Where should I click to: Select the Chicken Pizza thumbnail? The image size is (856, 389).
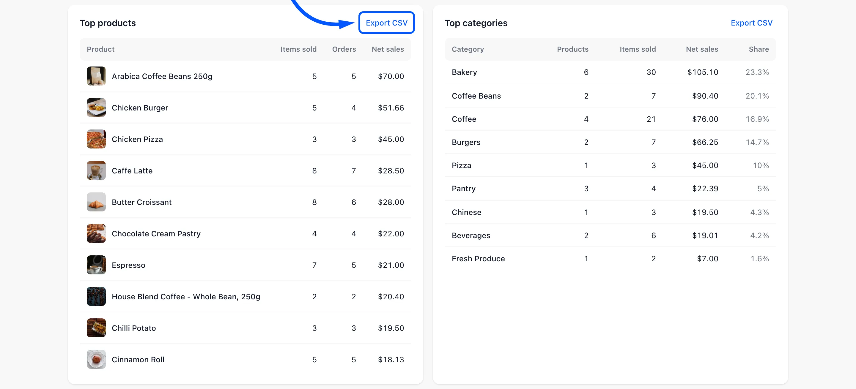96,139
